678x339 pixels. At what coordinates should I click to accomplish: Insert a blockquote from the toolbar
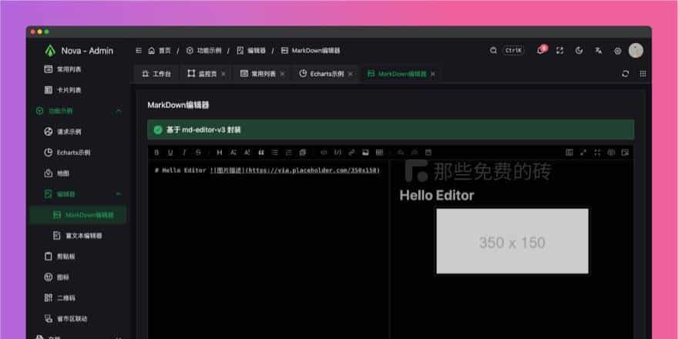point(260,153)
